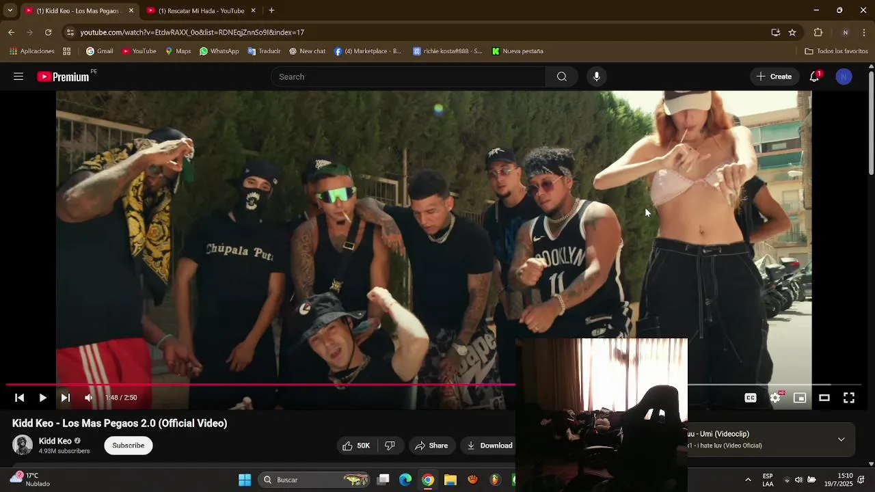Image resolution: width=875 pixels, height=492 pixels.
Task: Like the Kidd Keo video
Action: coord(356,446)
